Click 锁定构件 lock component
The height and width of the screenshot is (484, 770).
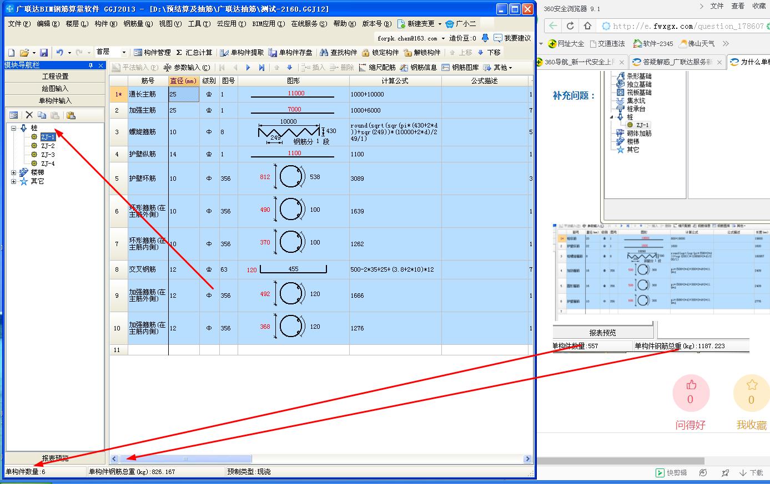(380, 52)
